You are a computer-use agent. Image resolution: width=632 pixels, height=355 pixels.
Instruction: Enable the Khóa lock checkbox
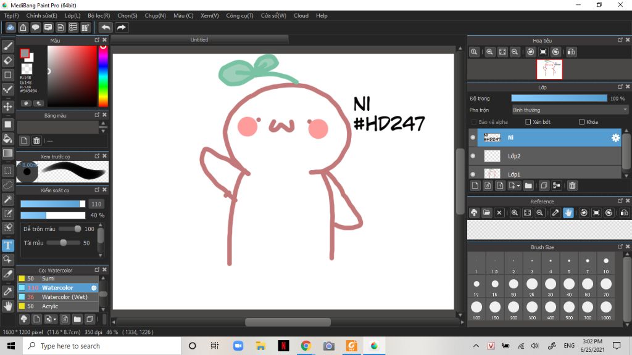pyautogui.click(x=581, y=122)
